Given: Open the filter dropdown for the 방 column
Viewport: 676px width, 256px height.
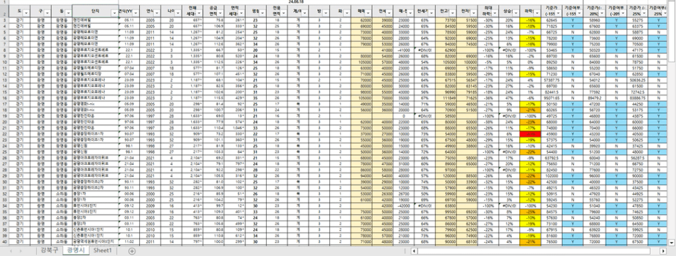Looking at the screenshot, I should pyautogui.click(x=326, y=13).
